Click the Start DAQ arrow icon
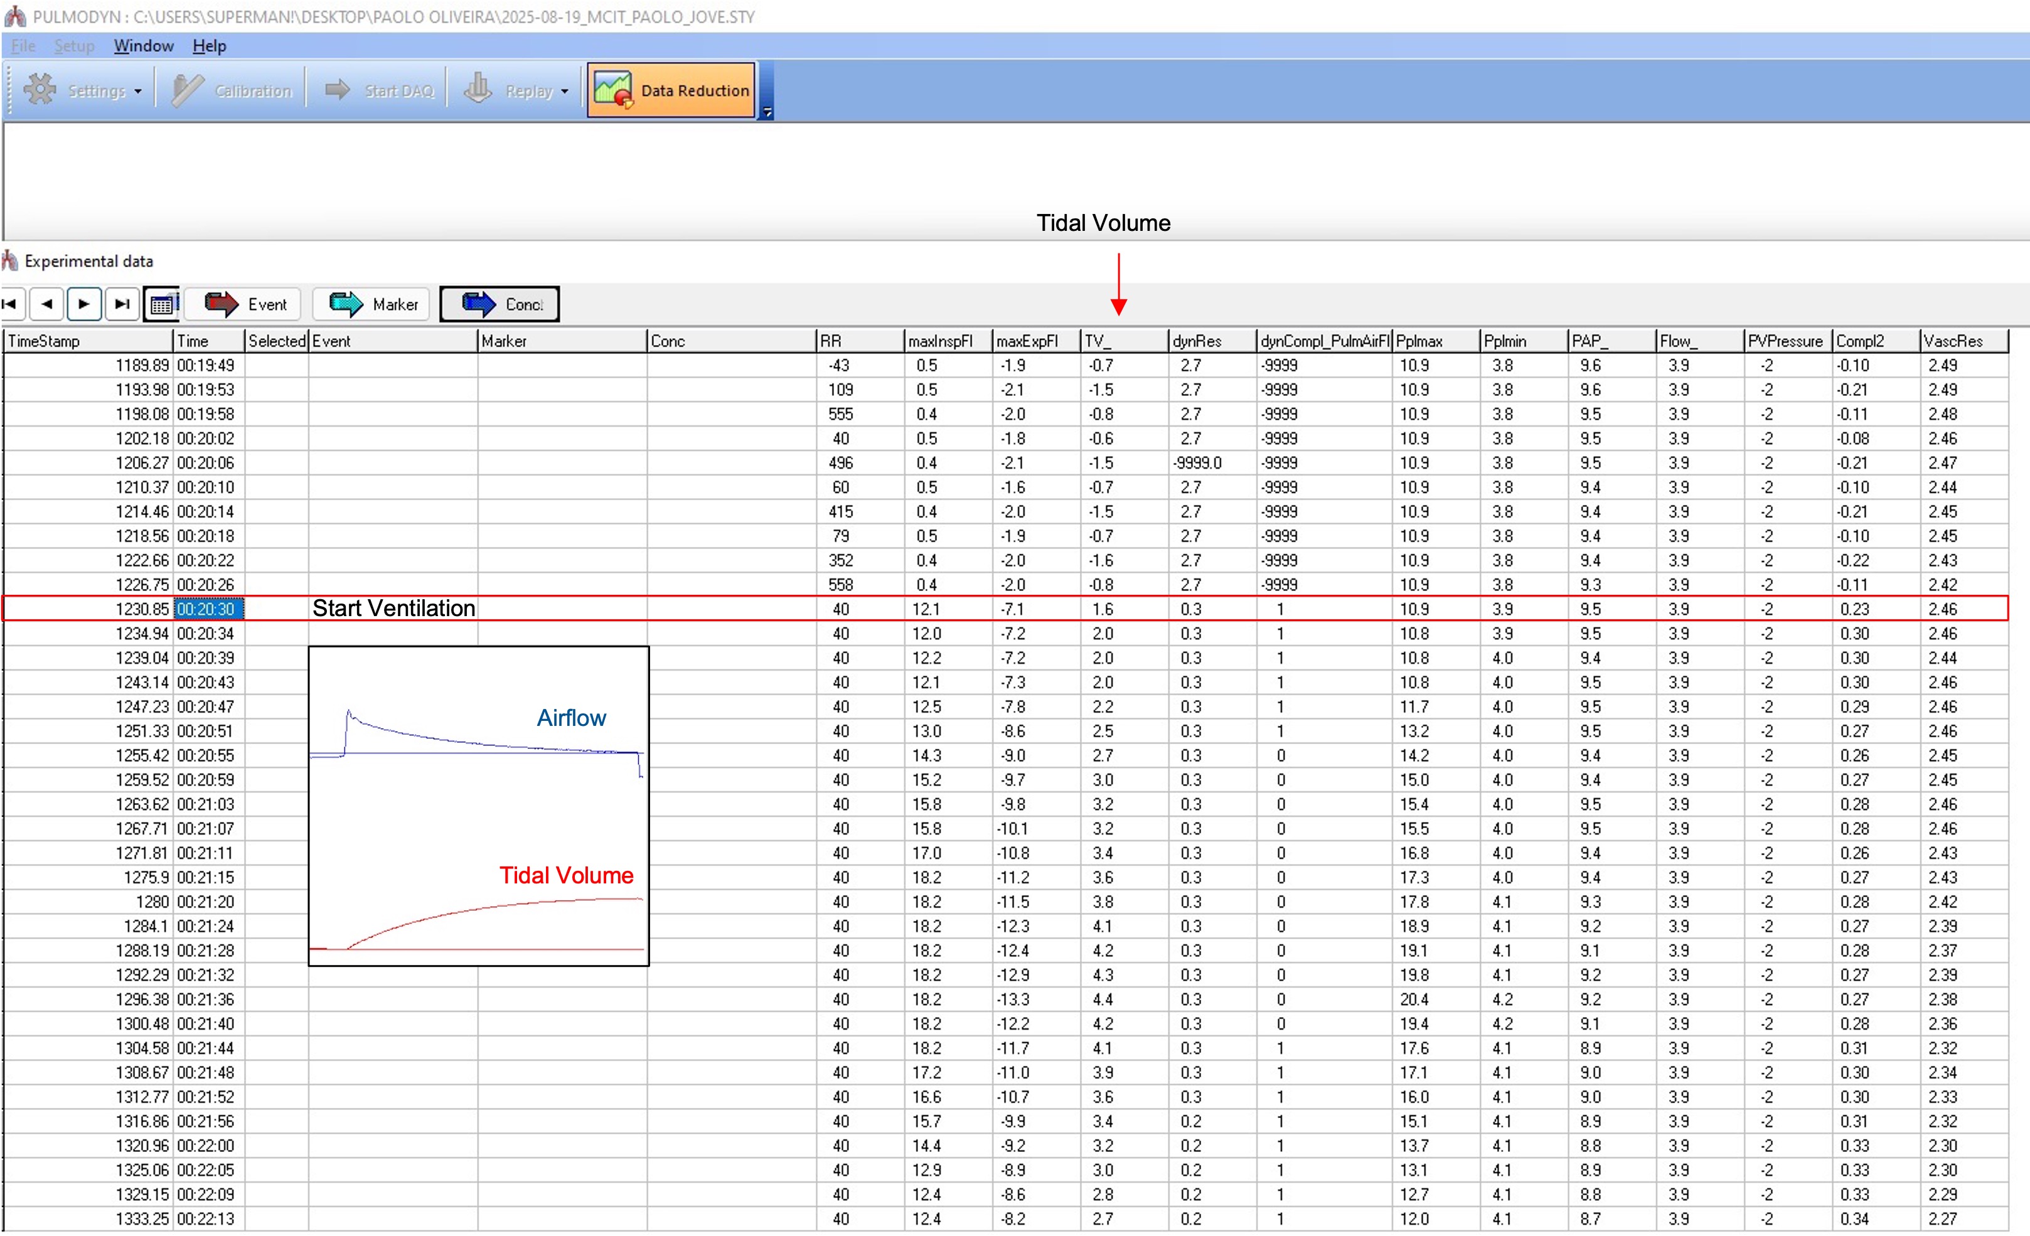This screenshot has height=1236, width=2030. coord(337,90)
